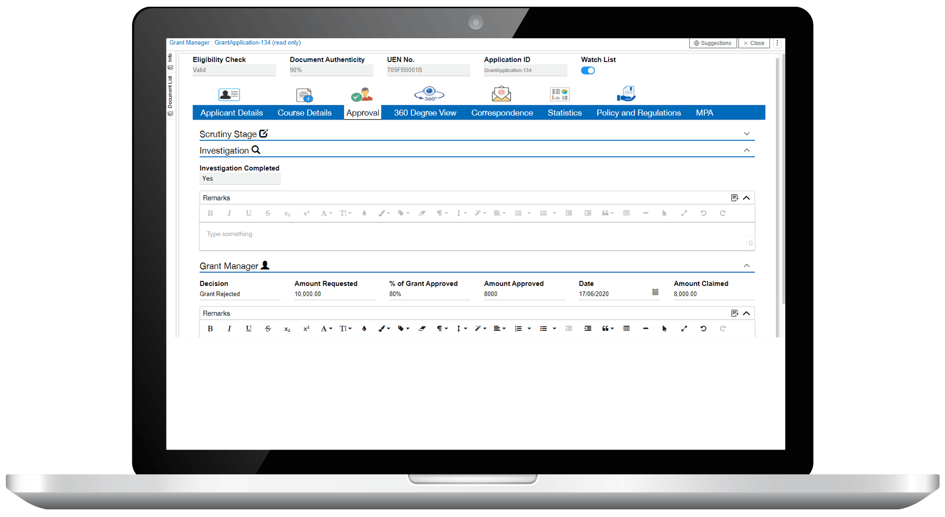Collapse the Investigation section
The image size is (945, 517).
[x=747, y=150]
